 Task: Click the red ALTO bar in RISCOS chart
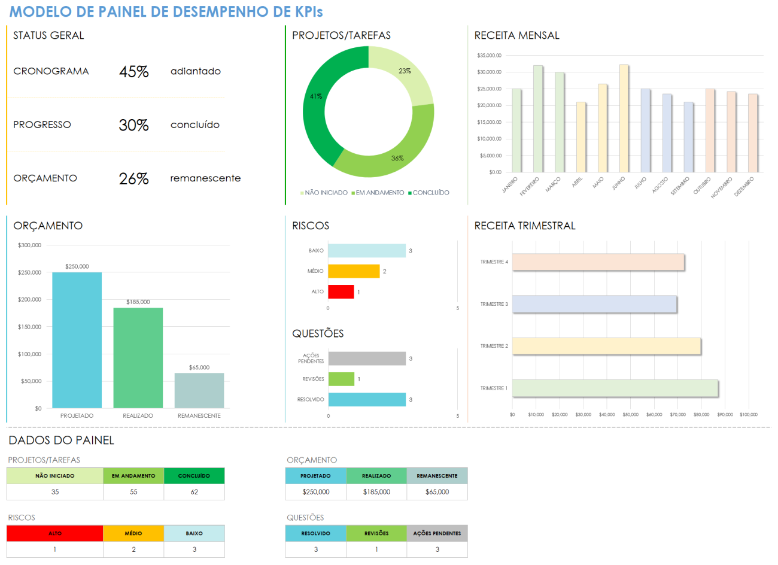coord(341,291)
